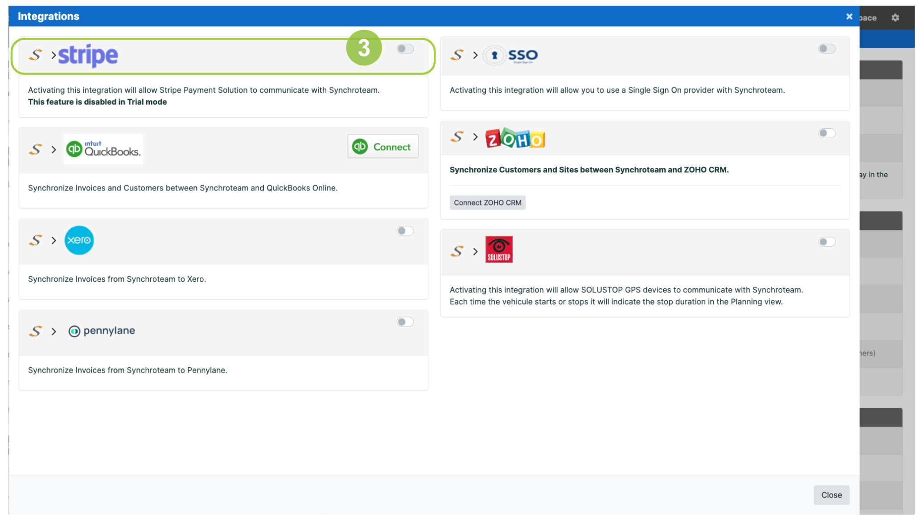Screen dimensions: 921x517
Task: Click chevron arrow before SOLUSTOP logo
Action: [x=475, y=251]
